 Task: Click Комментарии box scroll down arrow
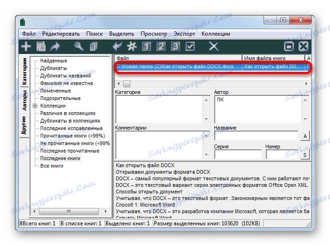(206, 155)
